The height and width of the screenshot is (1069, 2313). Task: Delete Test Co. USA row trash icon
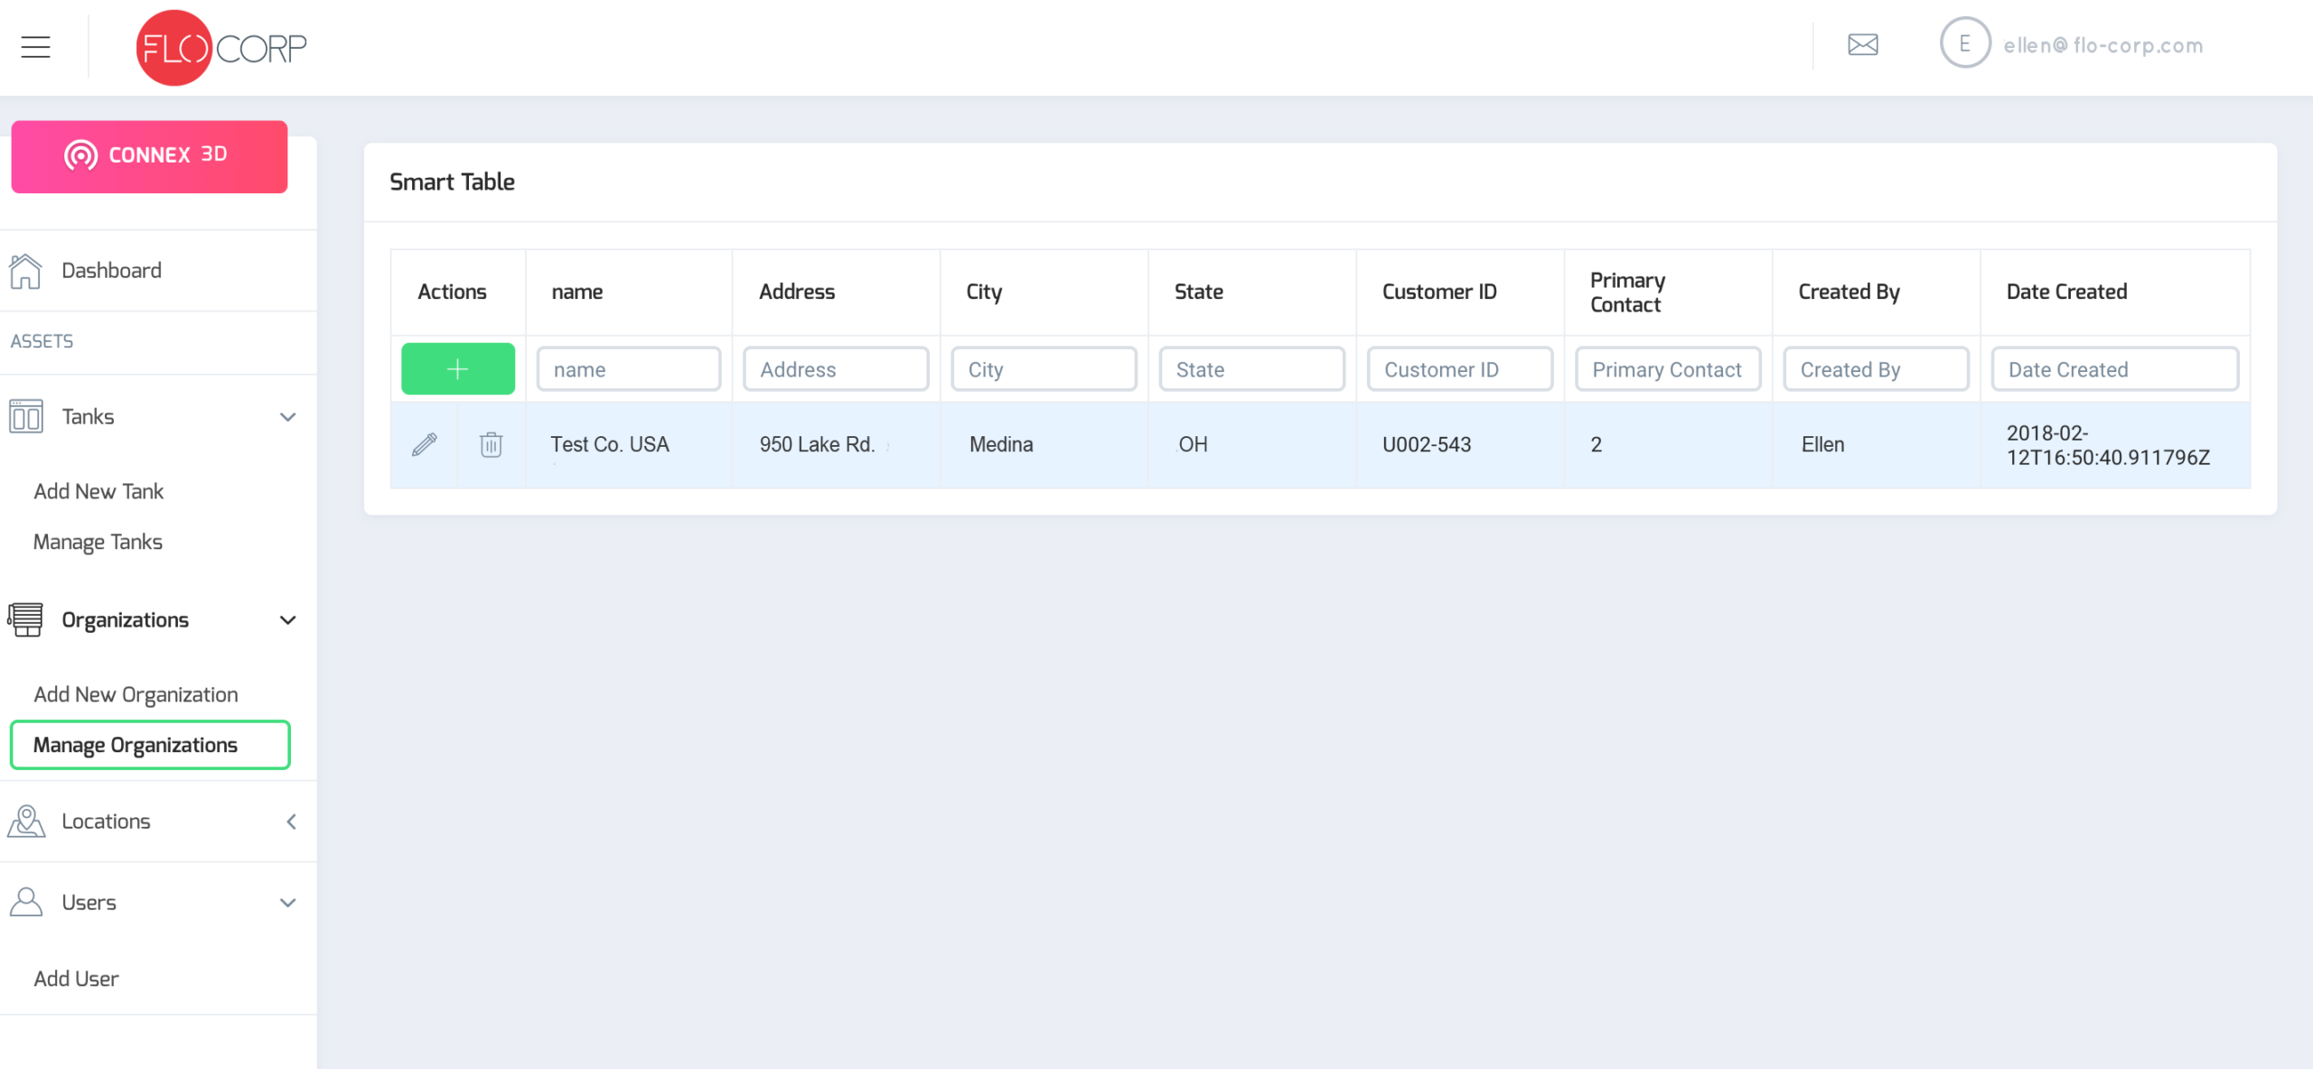point(491,444)
